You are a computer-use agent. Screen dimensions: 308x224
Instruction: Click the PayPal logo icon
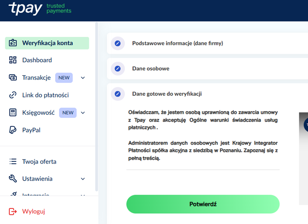pyautogui.click(x=13, y=130)
